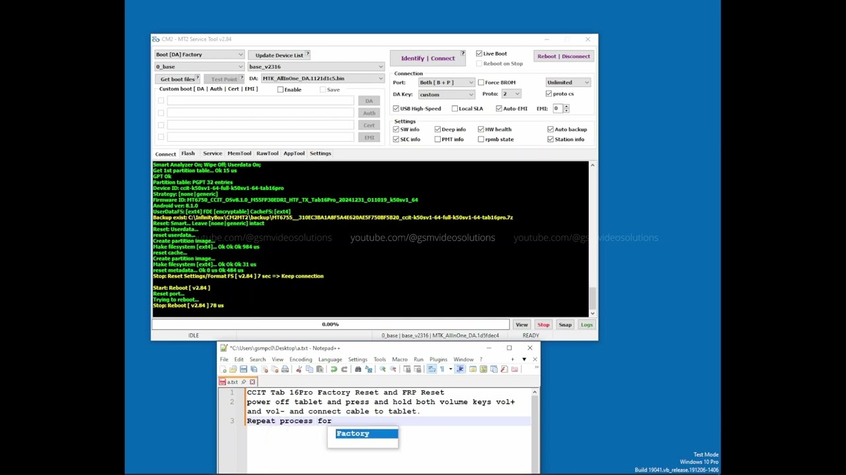Image resolution: width=846 pixels, height=475 pixels.
Task: Expand the Proto value dropdown
Action: (511, 94)
